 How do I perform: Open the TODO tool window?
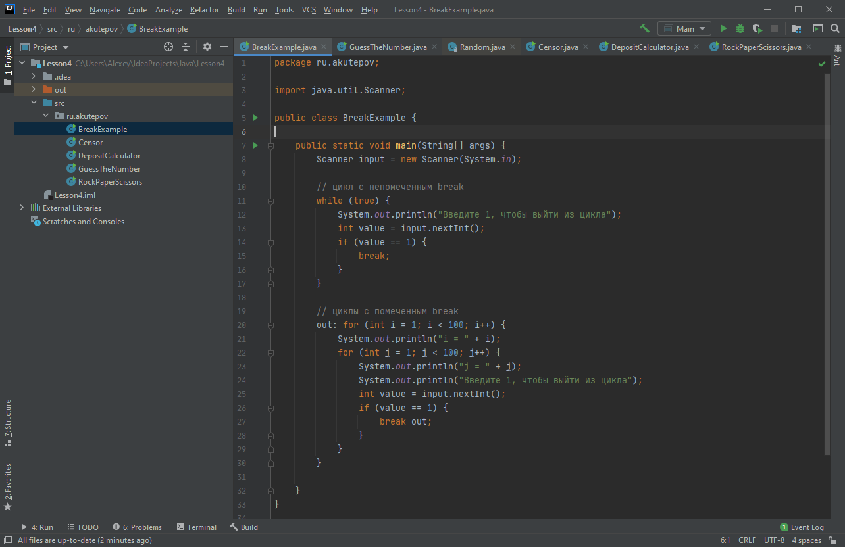point(82,527)
